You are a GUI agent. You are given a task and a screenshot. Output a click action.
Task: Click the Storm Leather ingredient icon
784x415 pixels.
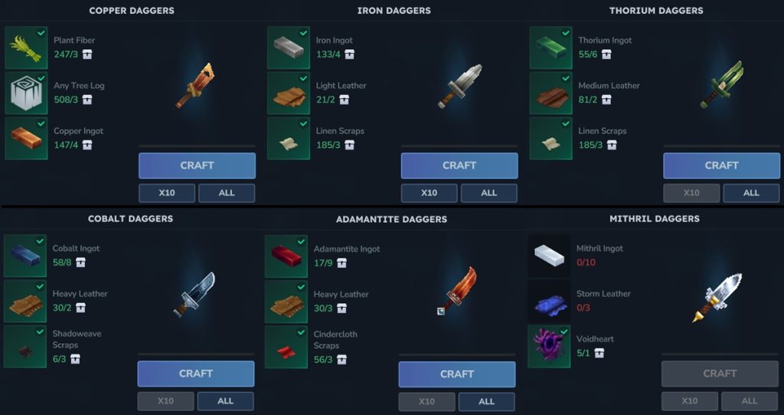[x=549, y=302]
